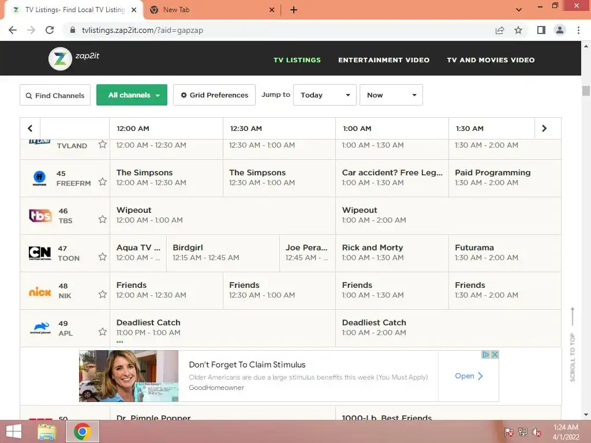The width and height of the screenshot is (591, 443).
Task: Switch to New Tab browser tab
Action: [212, 10]
